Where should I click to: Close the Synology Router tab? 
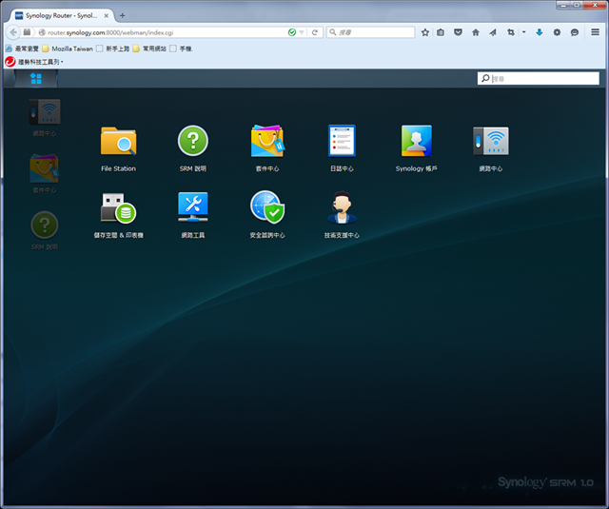106,15
